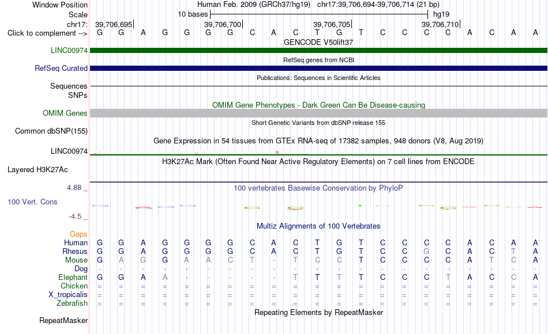Click the LINC00974 GENCODE track label

[69, 51]
